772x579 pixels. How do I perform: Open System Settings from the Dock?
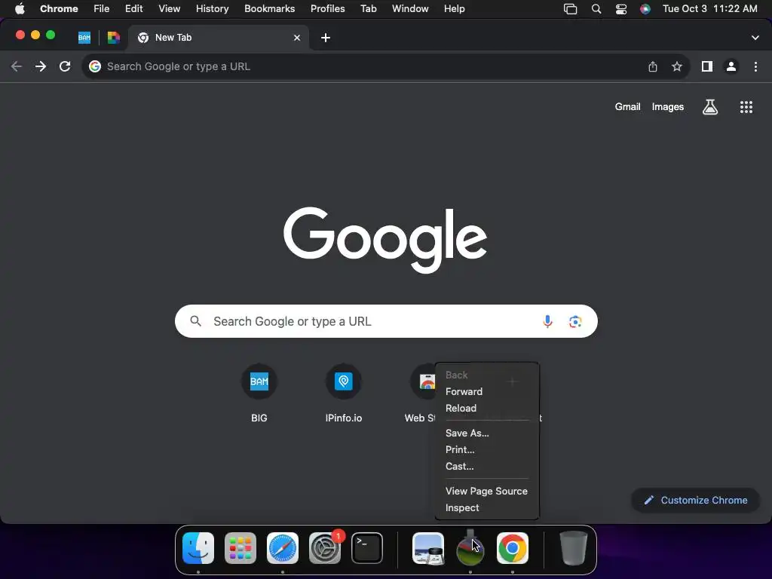[x=325, y=548]
